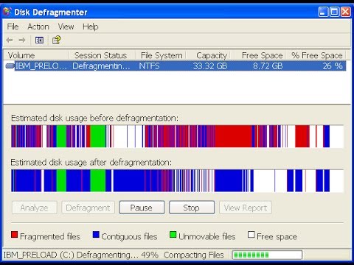Click the green progress bar in status bar
Screen dimensions: 354x265
point(267,255)
